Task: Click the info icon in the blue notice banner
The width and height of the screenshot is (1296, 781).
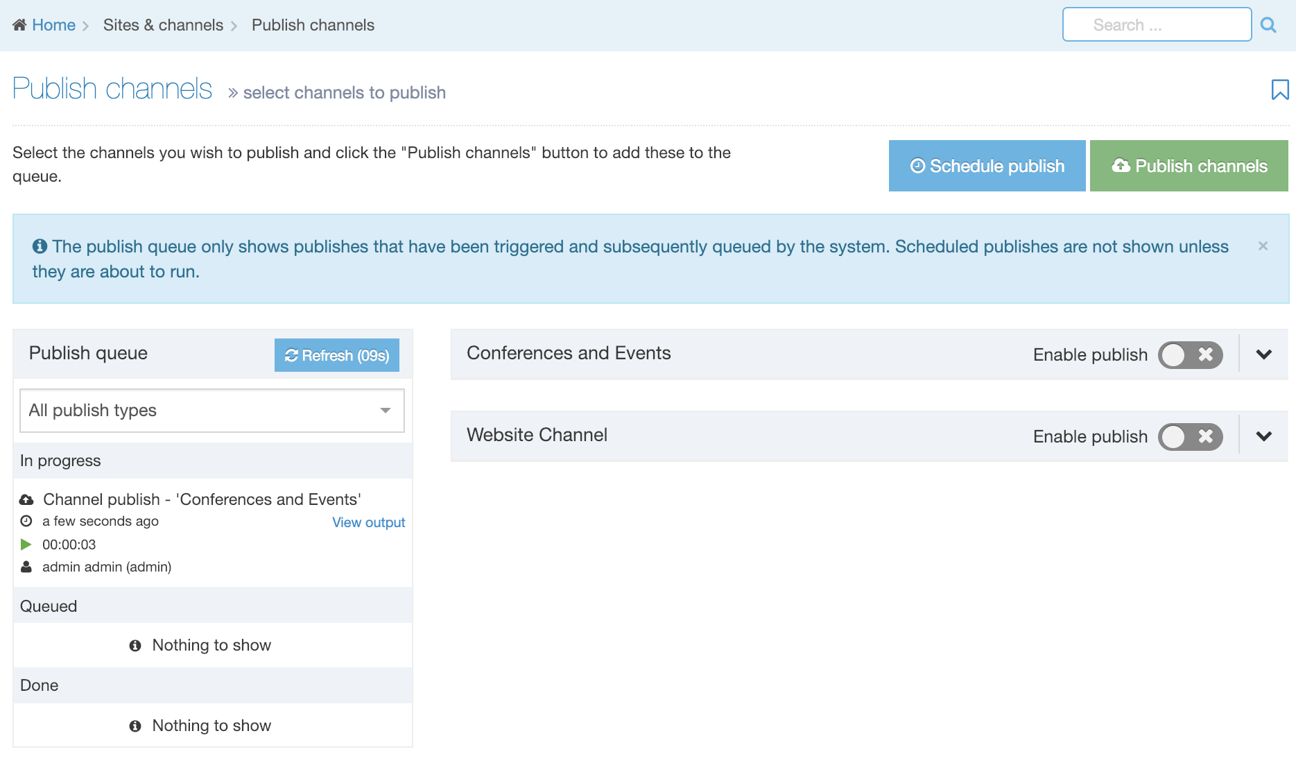Action: coord(40,244)
